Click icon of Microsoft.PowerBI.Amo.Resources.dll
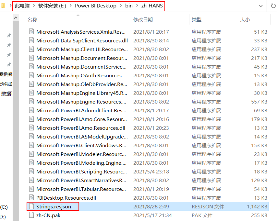277x221 pixels. tap(31, 128)
